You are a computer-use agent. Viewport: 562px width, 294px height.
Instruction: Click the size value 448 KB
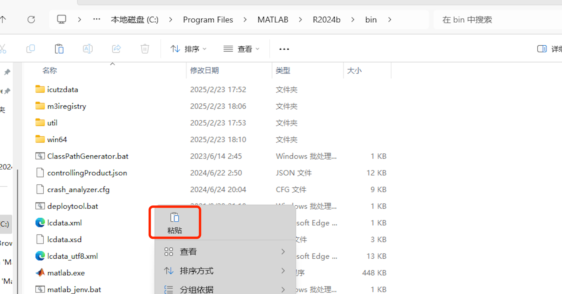374,273
